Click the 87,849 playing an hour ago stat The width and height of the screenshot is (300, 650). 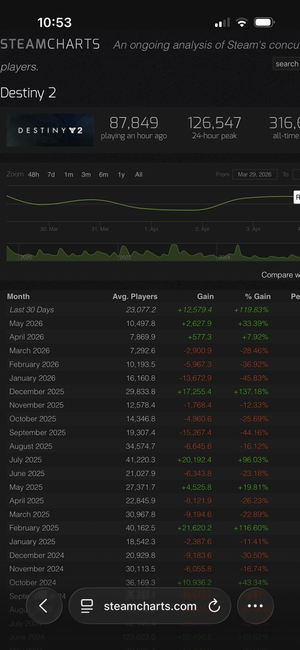point(134,128)
